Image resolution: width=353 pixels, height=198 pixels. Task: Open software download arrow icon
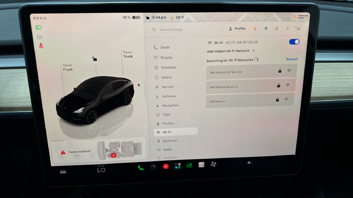(x=255, y=29)
